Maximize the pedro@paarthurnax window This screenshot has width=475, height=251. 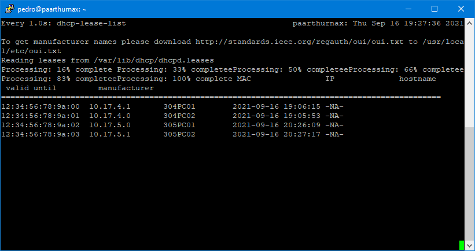(435, 9)
